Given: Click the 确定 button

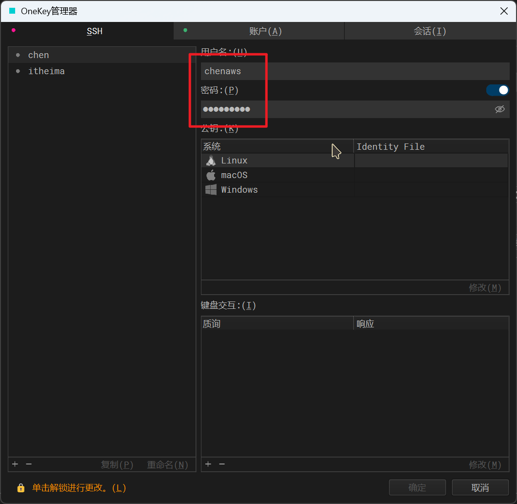Looking at the screenshot, I should [x=418, y=487].
